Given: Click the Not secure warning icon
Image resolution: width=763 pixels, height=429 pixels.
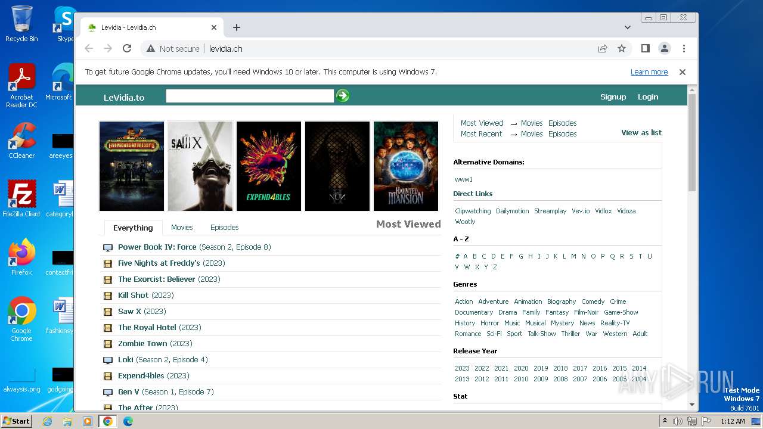Looking at the screenshot, I should 151,49.
